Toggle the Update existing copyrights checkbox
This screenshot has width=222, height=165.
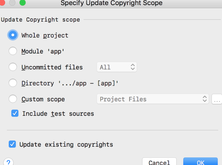coord(12,144)
